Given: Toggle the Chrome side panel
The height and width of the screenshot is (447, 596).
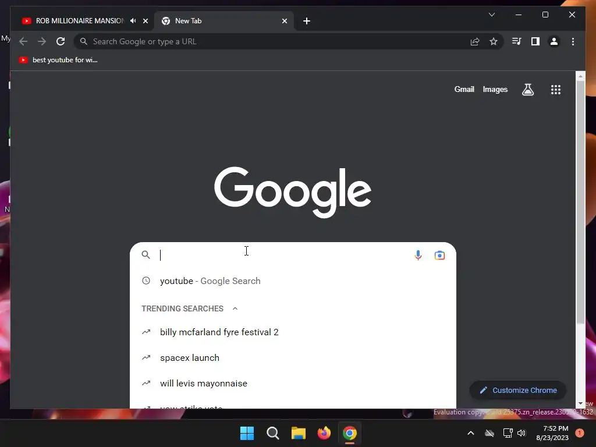Looking at the screenshot, I should pos(535,41).
